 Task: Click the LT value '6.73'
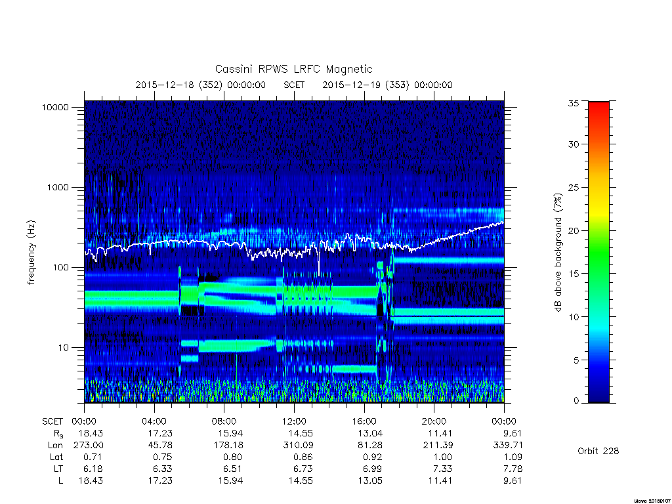tap(303, 469)
